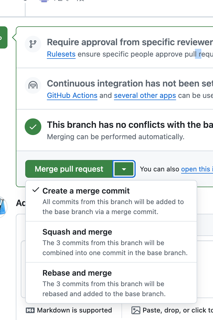Open the Rulesets link
213x320 pixels.
[x=61, y=54]
